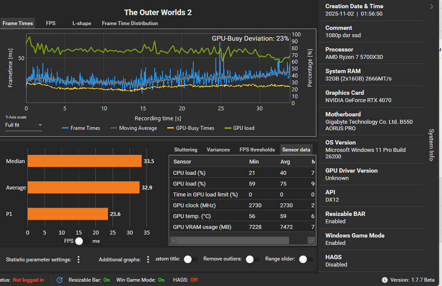
Task: Open the Stuttering tab
Action: [185, 150]
